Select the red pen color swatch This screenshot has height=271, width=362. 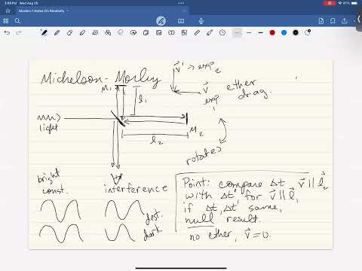click(272, 32)
